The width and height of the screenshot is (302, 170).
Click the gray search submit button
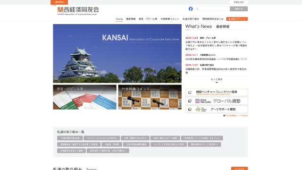(239, 9)
